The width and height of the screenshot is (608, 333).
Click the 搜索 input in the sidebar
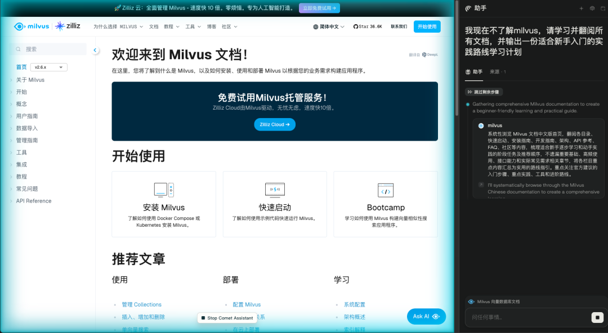click(x=48, y=49)
